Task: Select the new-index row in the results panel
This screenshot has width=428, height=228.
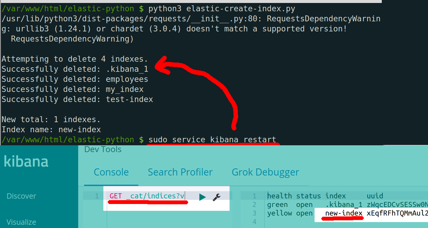Action: click(x=344, y=213)
